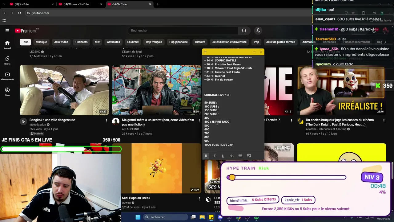The width and height of the screenshot is (394, 222).
Task: Select the Histoire filter chip
Action: point(200,42)
